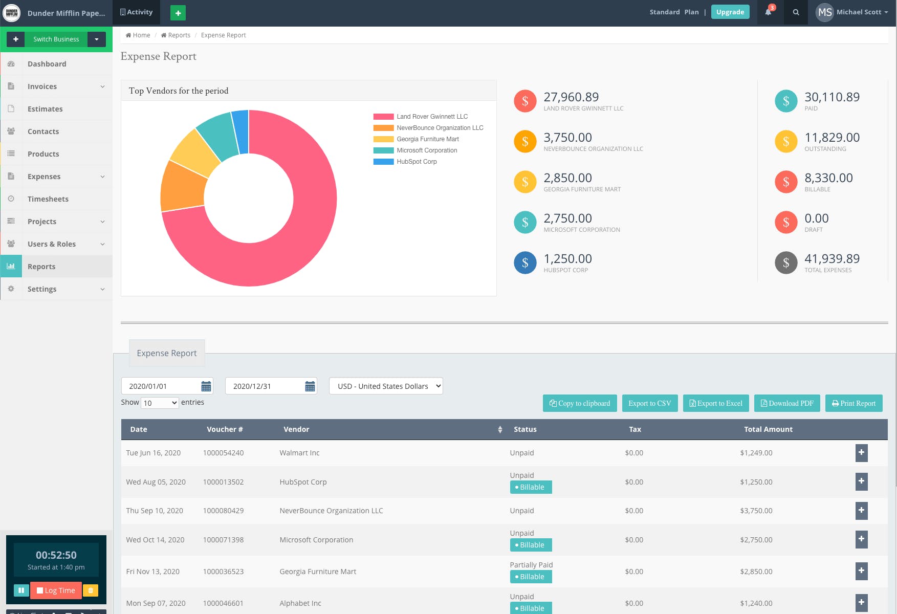Click the Estimates document icon
This screenshot has height=614, width=897.
pyautogui.click(x=11, y=109)
